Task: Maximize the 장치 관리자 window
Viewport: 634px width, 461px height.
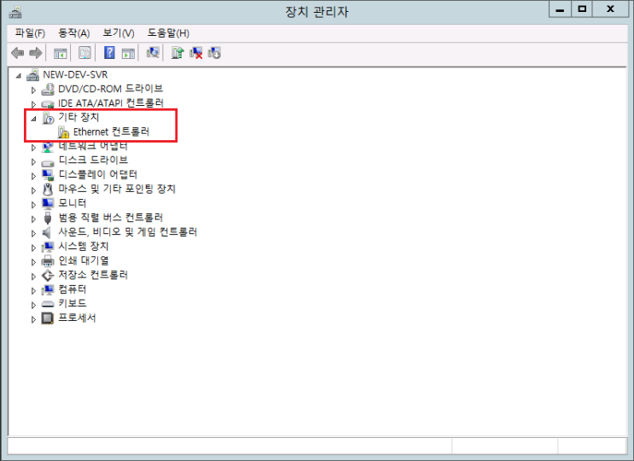Action: [582, 9]
